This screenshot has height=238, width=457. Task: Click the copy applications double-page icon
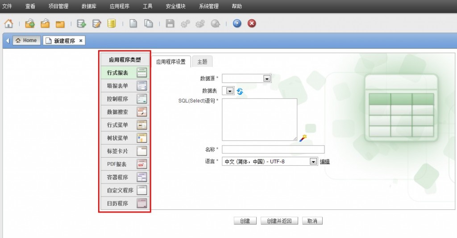(149, 24)
